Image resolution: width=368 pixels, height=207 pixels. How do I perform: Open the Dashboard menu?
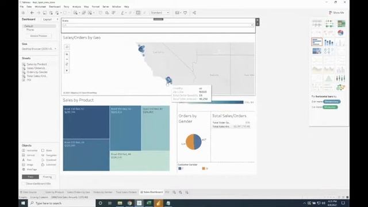point(55,6)
